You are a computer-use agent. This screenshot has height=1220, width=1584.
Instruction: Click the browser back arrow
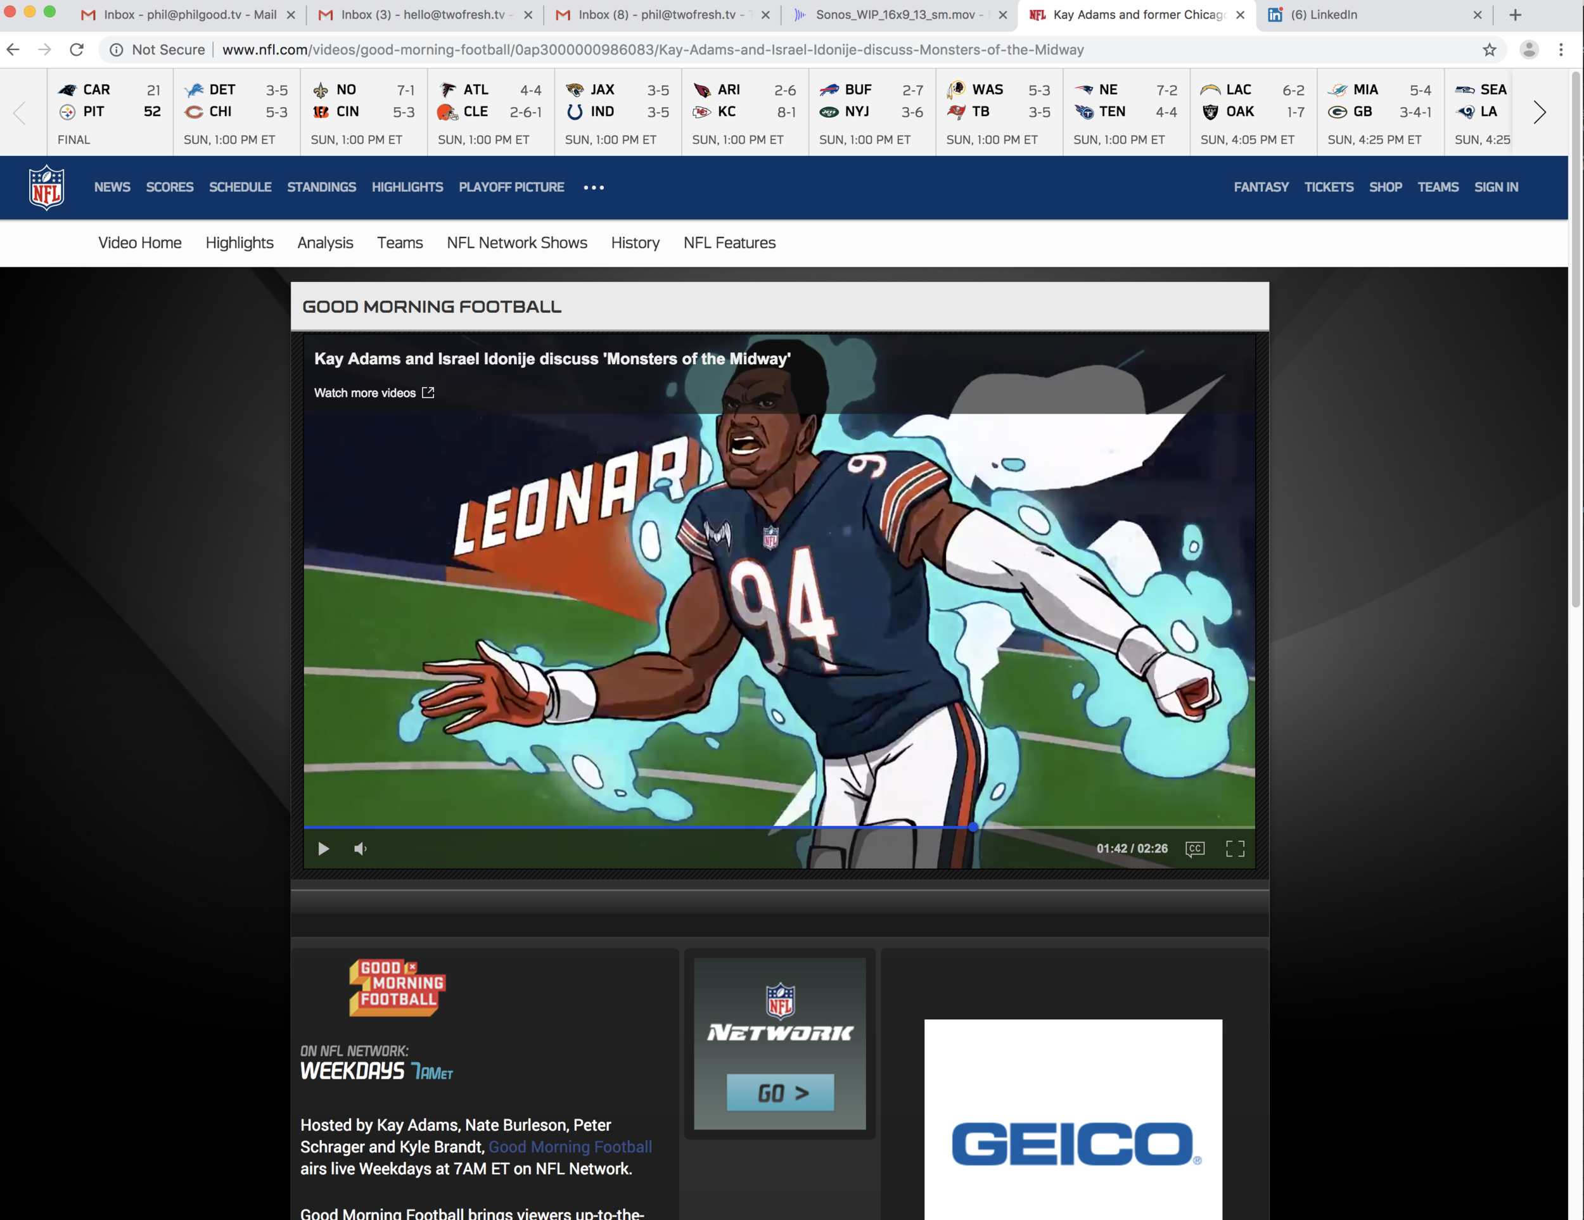pyautogui.click(x=13, y=49)
